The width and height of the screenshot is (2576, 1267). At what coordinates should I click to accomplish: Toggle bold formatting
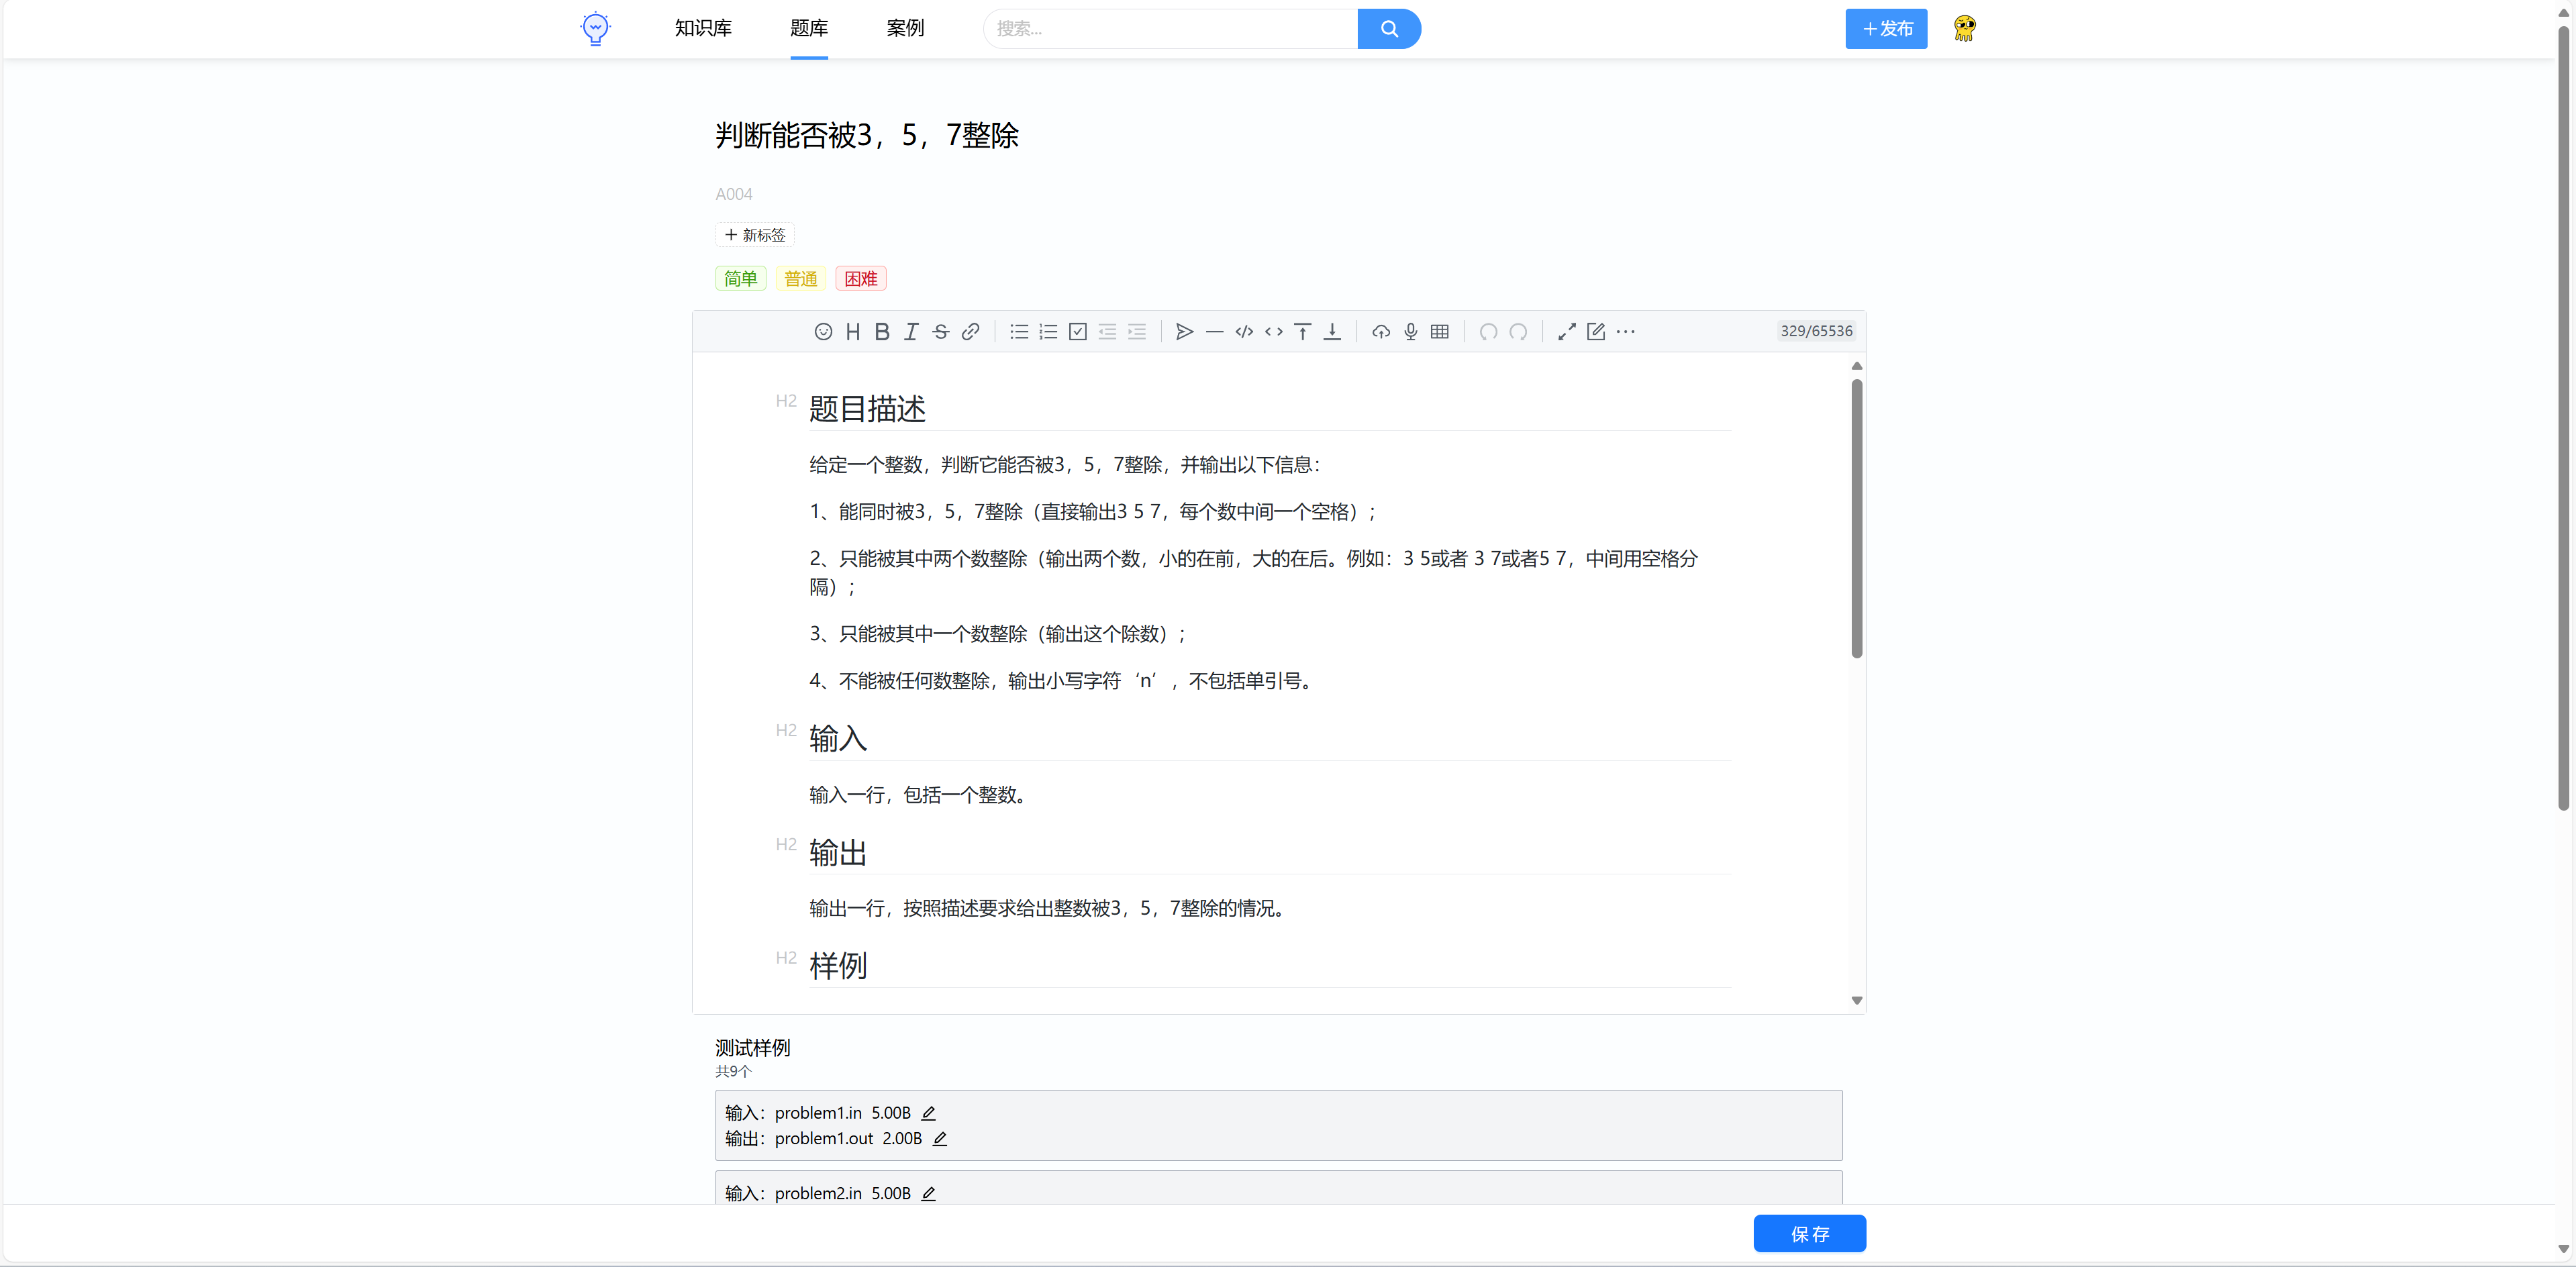click(x=882, y=331)
